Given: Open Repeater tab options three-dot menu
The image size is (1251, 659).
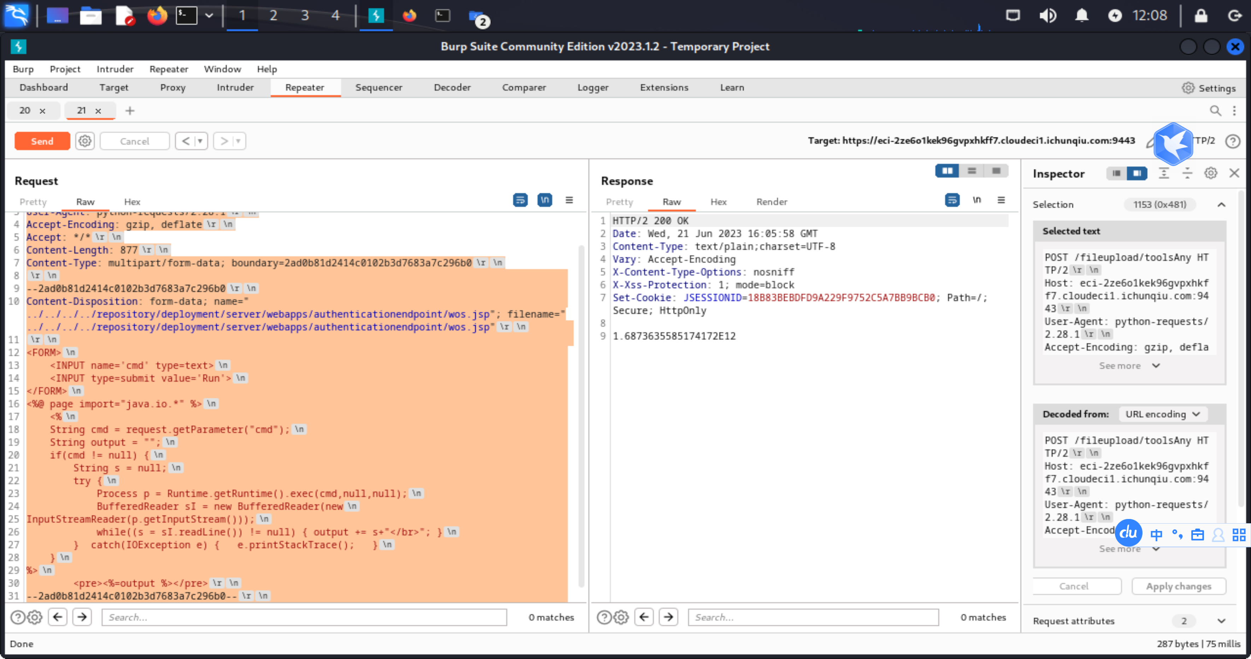Looking at the screenshot, I should click(1234, 111).
